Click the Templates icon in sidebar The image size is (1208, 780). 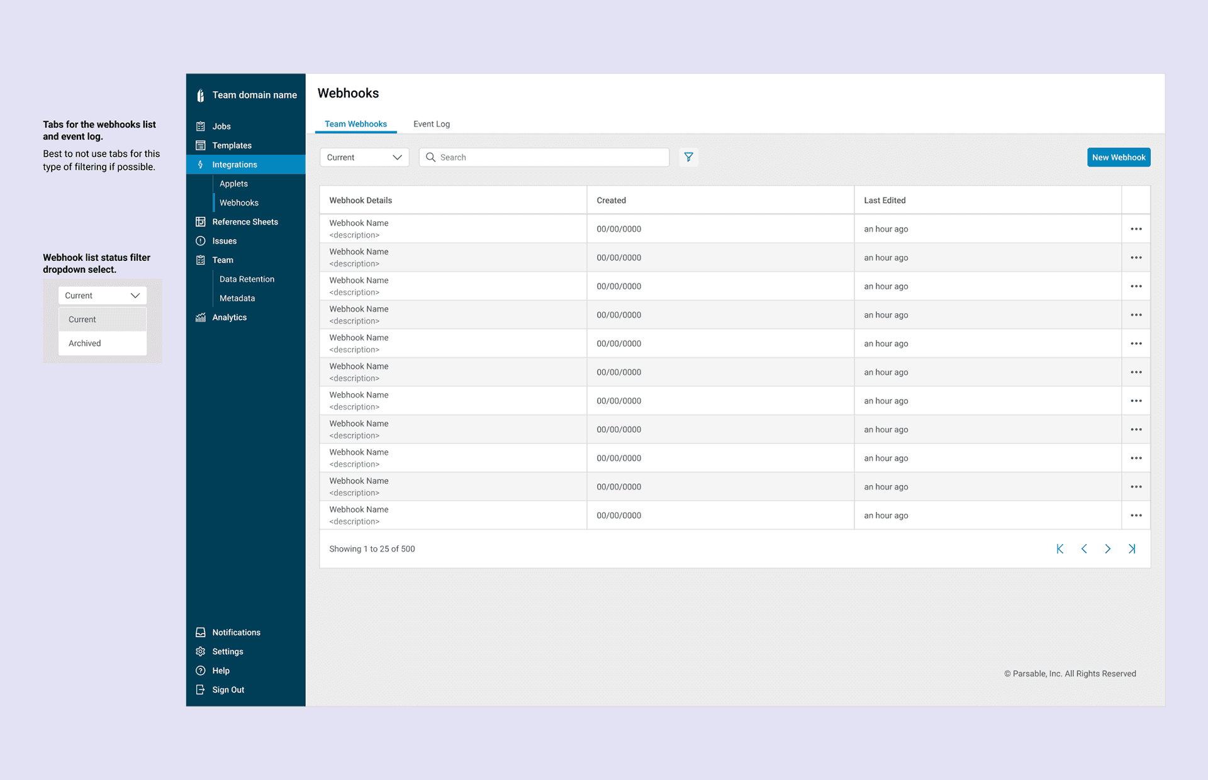point(201,145)
